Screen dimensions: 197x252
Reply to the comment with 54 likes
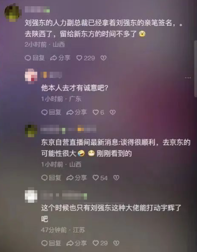point(51,177)
